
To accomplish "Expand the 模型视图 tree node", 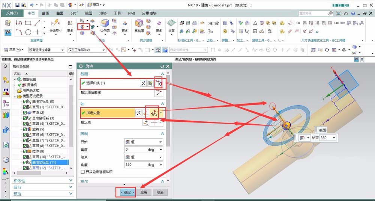I will (15, 79).
